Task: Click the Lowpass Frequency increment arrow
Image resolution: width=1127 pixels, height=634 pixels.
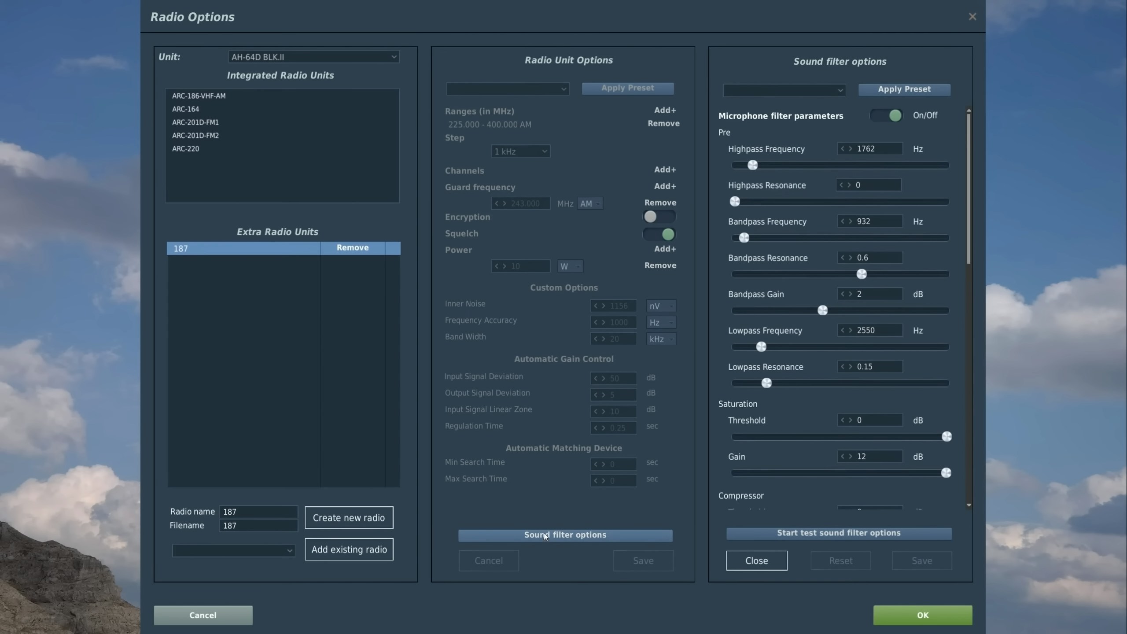Action: point(850,330)
